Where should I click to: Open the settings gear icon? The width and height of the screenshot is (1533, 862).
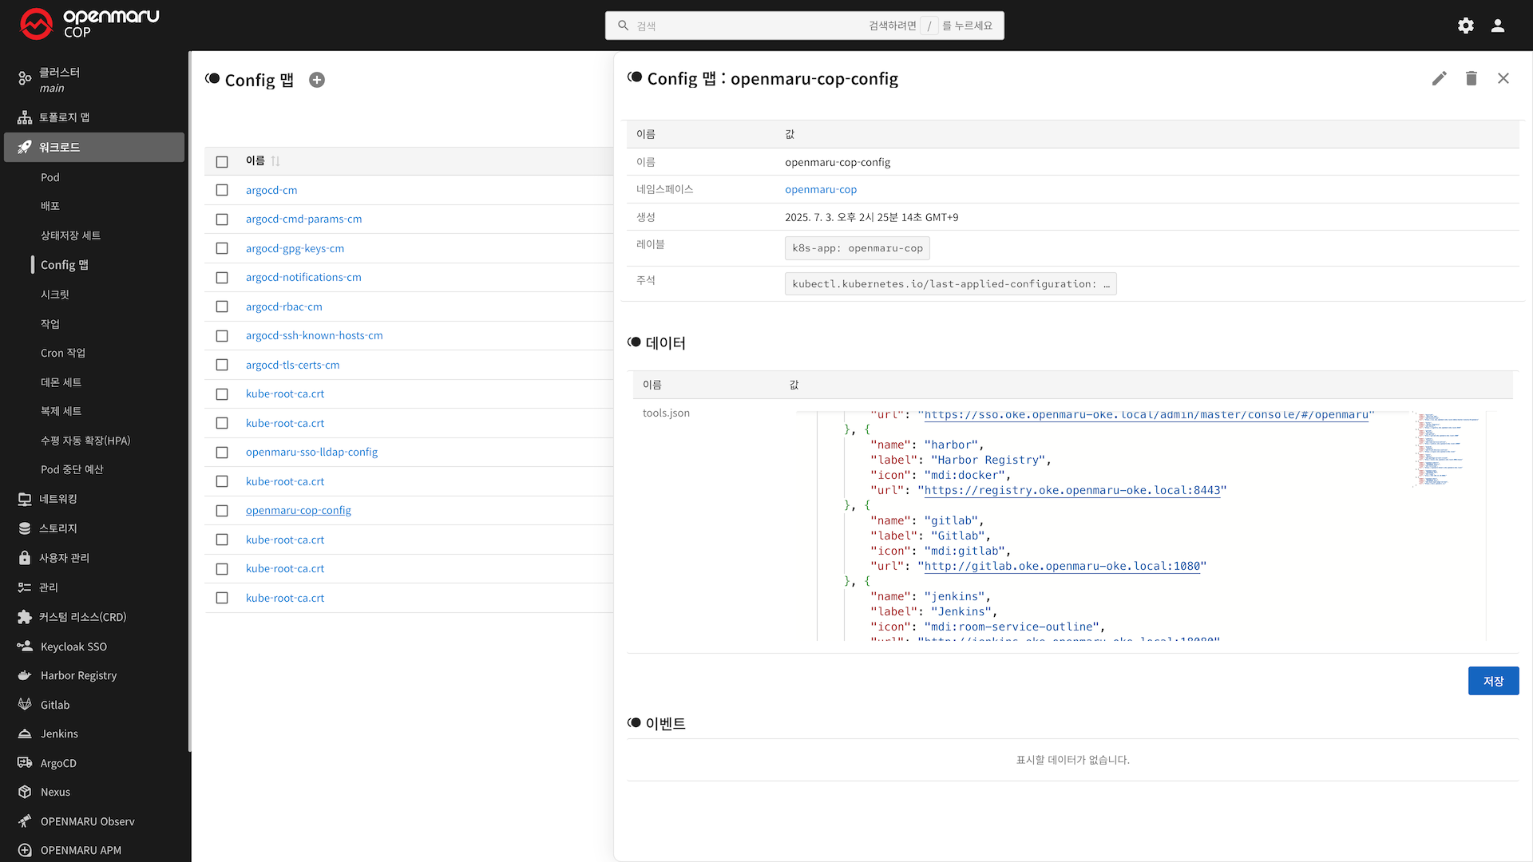(x=1465, y=26)
